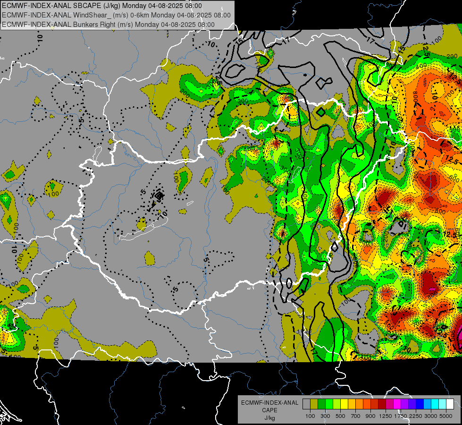This screenshot has height=425, width=462.
Task: Click the pure blue legend swatch
Action: 420,404
